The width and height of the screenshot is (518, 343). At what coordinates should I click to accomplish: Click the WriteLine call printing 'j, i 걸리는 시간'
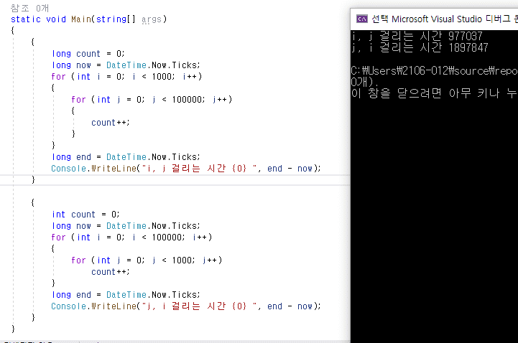point(185,306)
